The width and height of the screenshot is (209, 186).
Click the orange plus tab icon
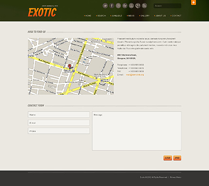click(x=193, y=2)
